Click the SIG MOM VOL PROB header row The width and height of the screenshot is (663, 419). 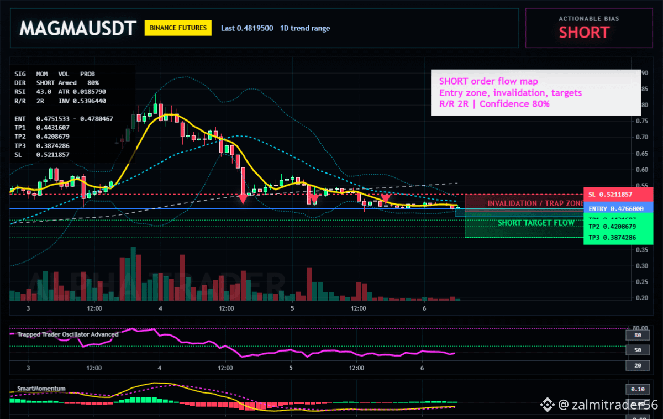[54, 74]
